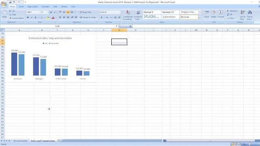Image resolution: width=260 pixels, height=146 pixels.
Task: Apply the yellow fill color
Action: (48, 17)
